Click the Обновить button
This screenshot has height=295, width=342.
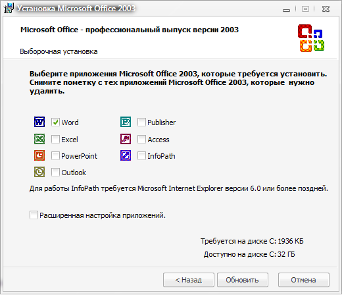pos(243,280)
